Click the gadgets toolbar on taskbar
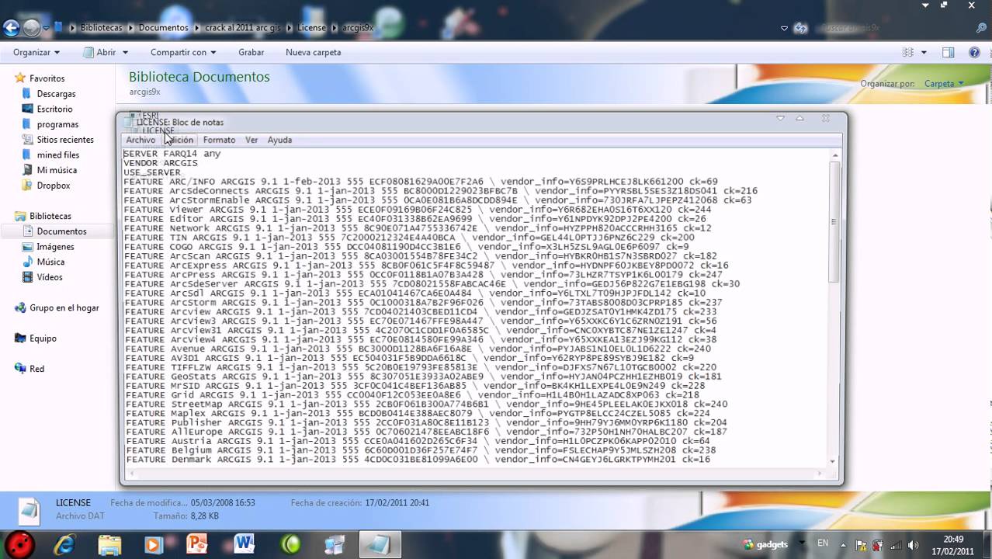Image resolution: width=992 pixels, height=559 pixels. 765,545
